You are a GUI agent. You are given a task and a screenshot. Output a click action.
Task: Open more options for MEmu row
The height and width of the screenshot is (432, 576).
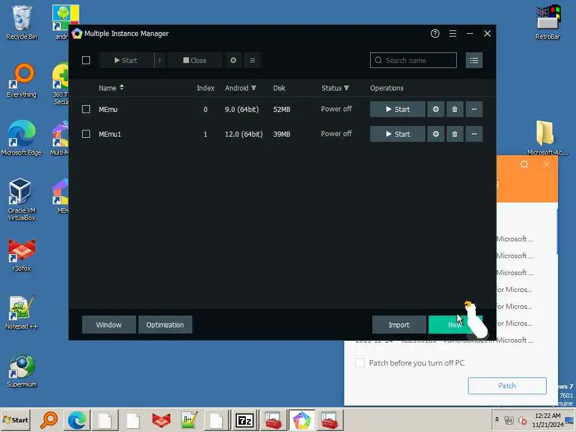[x=474, y=109]
